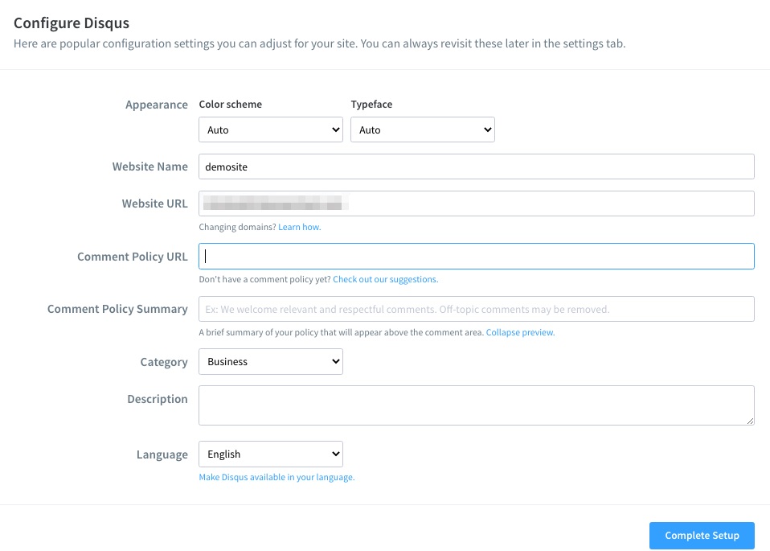Click the Complete Setup button
Viewport: 770px width, 551px height.
pos(702,535)
